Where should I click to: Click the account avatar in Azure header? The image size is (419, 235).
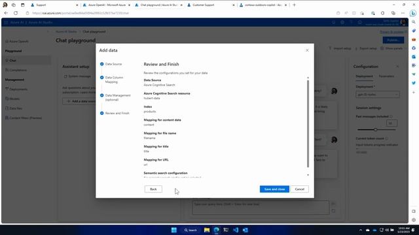(403, 22)
